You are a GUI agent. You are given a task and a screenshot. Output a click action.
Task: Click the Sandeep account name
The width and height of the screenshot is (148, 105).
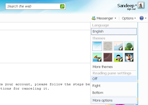126,6
